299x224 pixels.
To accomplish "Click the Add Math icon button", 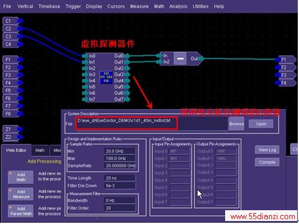I will click(20, 177).
